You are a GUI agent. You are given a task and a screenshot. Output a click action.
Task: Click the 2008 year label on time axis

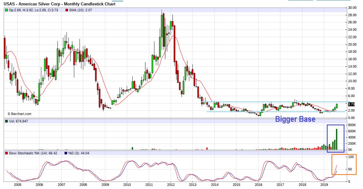[83, 184]
